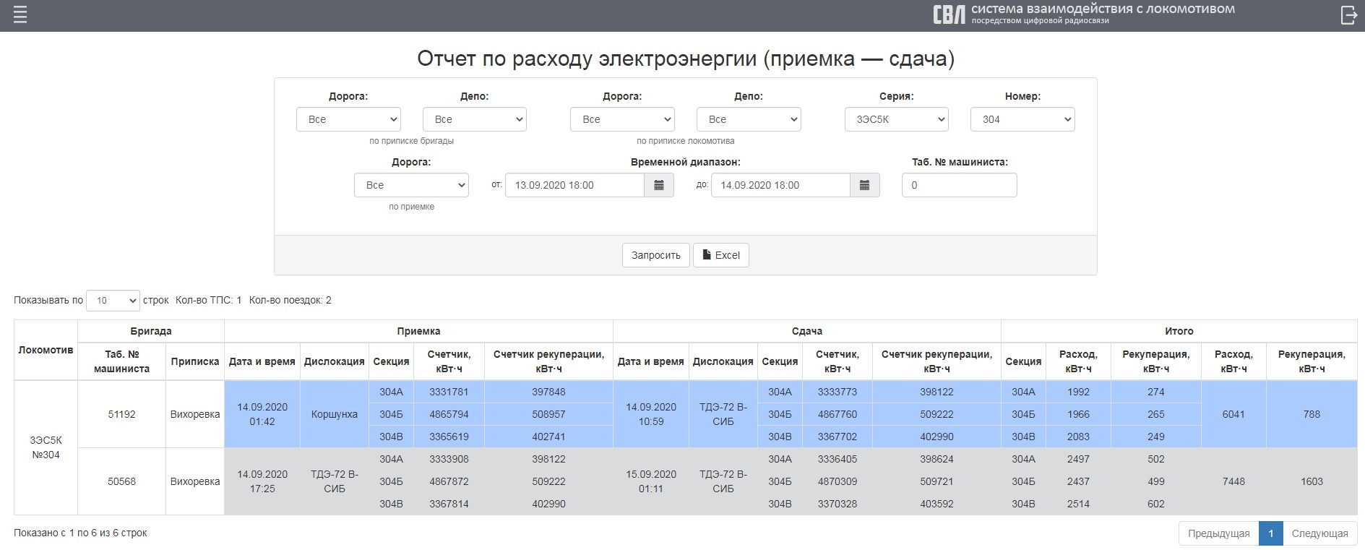1365x550 pixels.
Task: Click the Следующая pagination link
Action: (1319, 533)
